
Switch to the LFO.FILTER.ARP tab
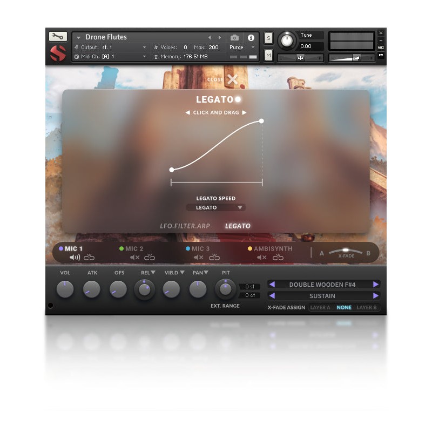click(x=185, y=226)
